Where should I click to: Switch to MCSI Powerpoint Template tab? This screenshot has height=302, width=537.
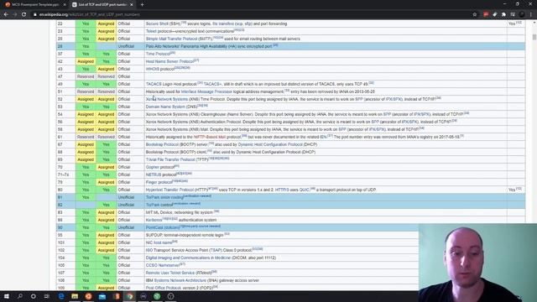click(x=34, y=5)
